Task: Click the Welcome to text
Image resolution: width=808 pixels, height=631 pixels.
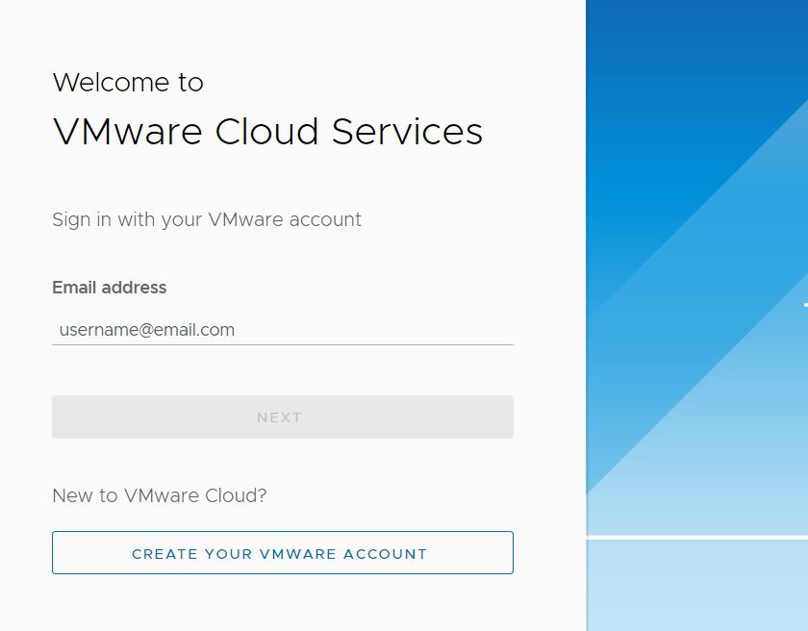Action: (x=128, y=83)
